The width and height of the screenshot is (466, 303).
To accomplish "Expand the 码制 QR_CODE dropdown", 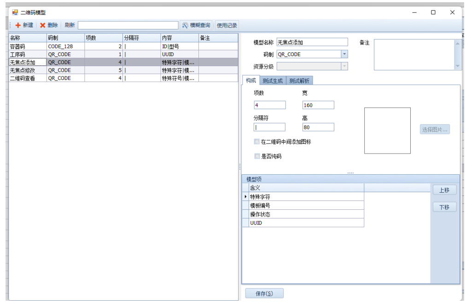I will pos(344,54).
